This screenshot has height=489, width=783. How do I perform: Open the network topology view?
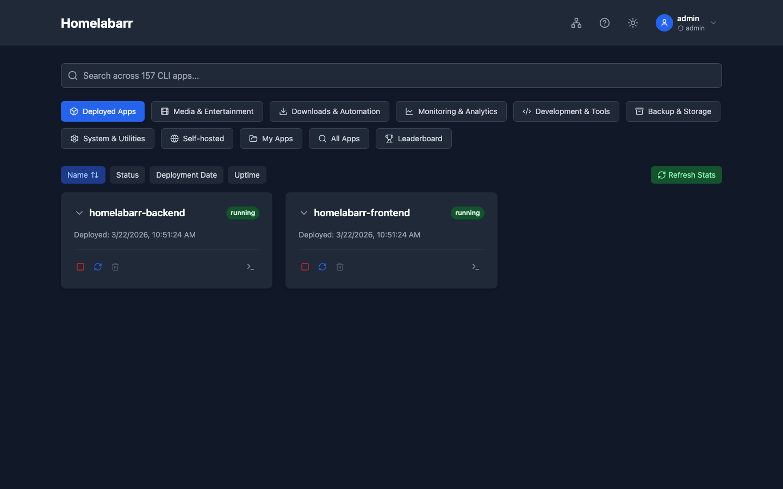pos(576,23)
